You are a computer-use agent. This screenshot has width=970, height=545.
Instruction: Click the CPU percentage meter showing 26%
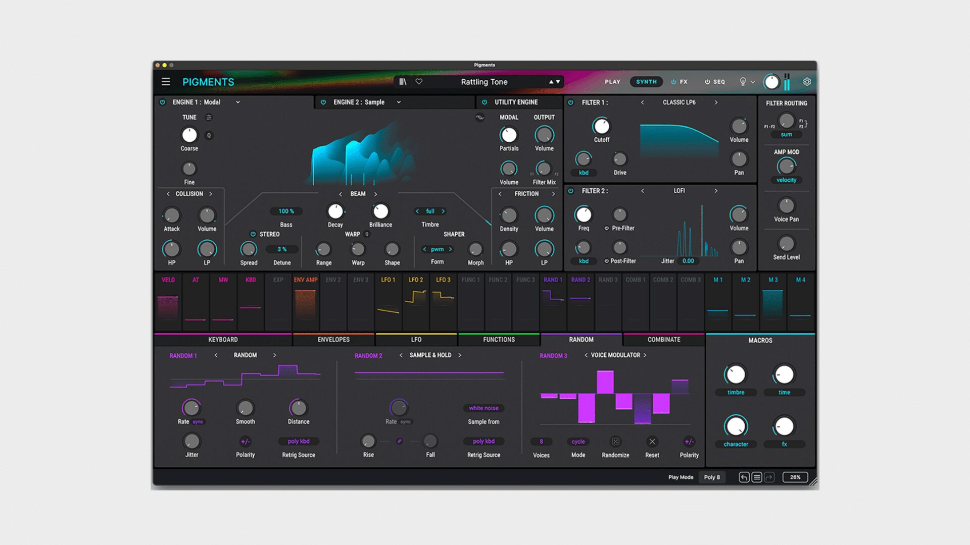(x=795, y=477)
